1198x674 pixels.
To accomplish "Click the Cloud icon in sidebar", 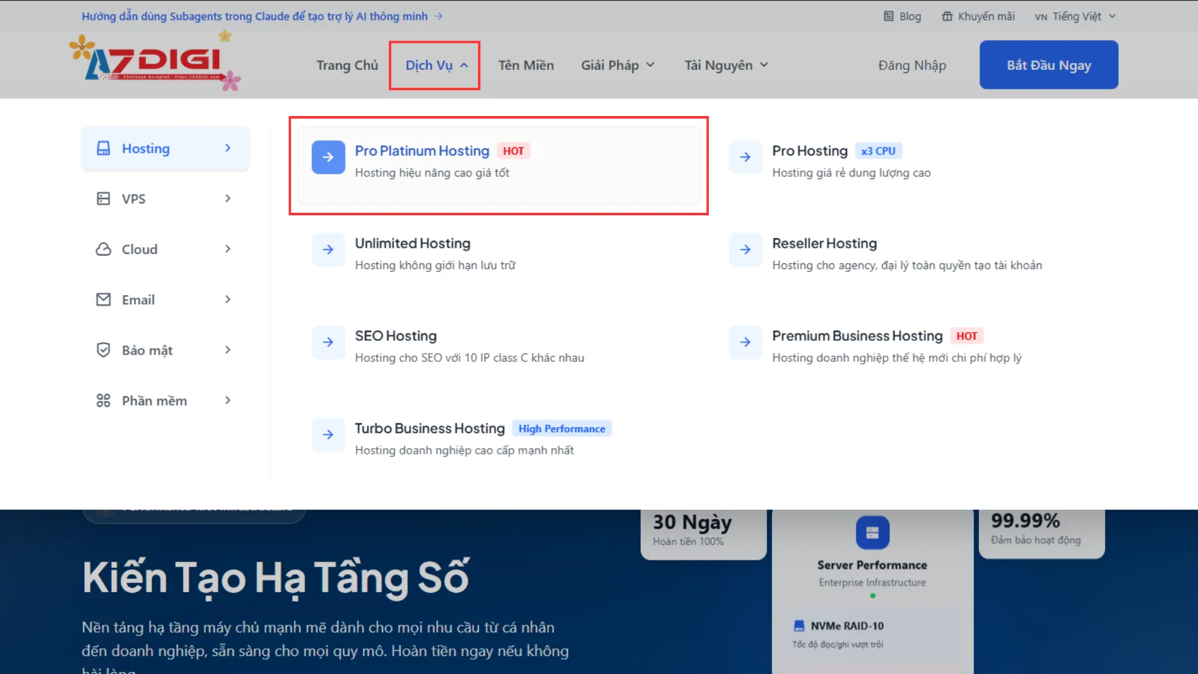I will coord(104,249).
